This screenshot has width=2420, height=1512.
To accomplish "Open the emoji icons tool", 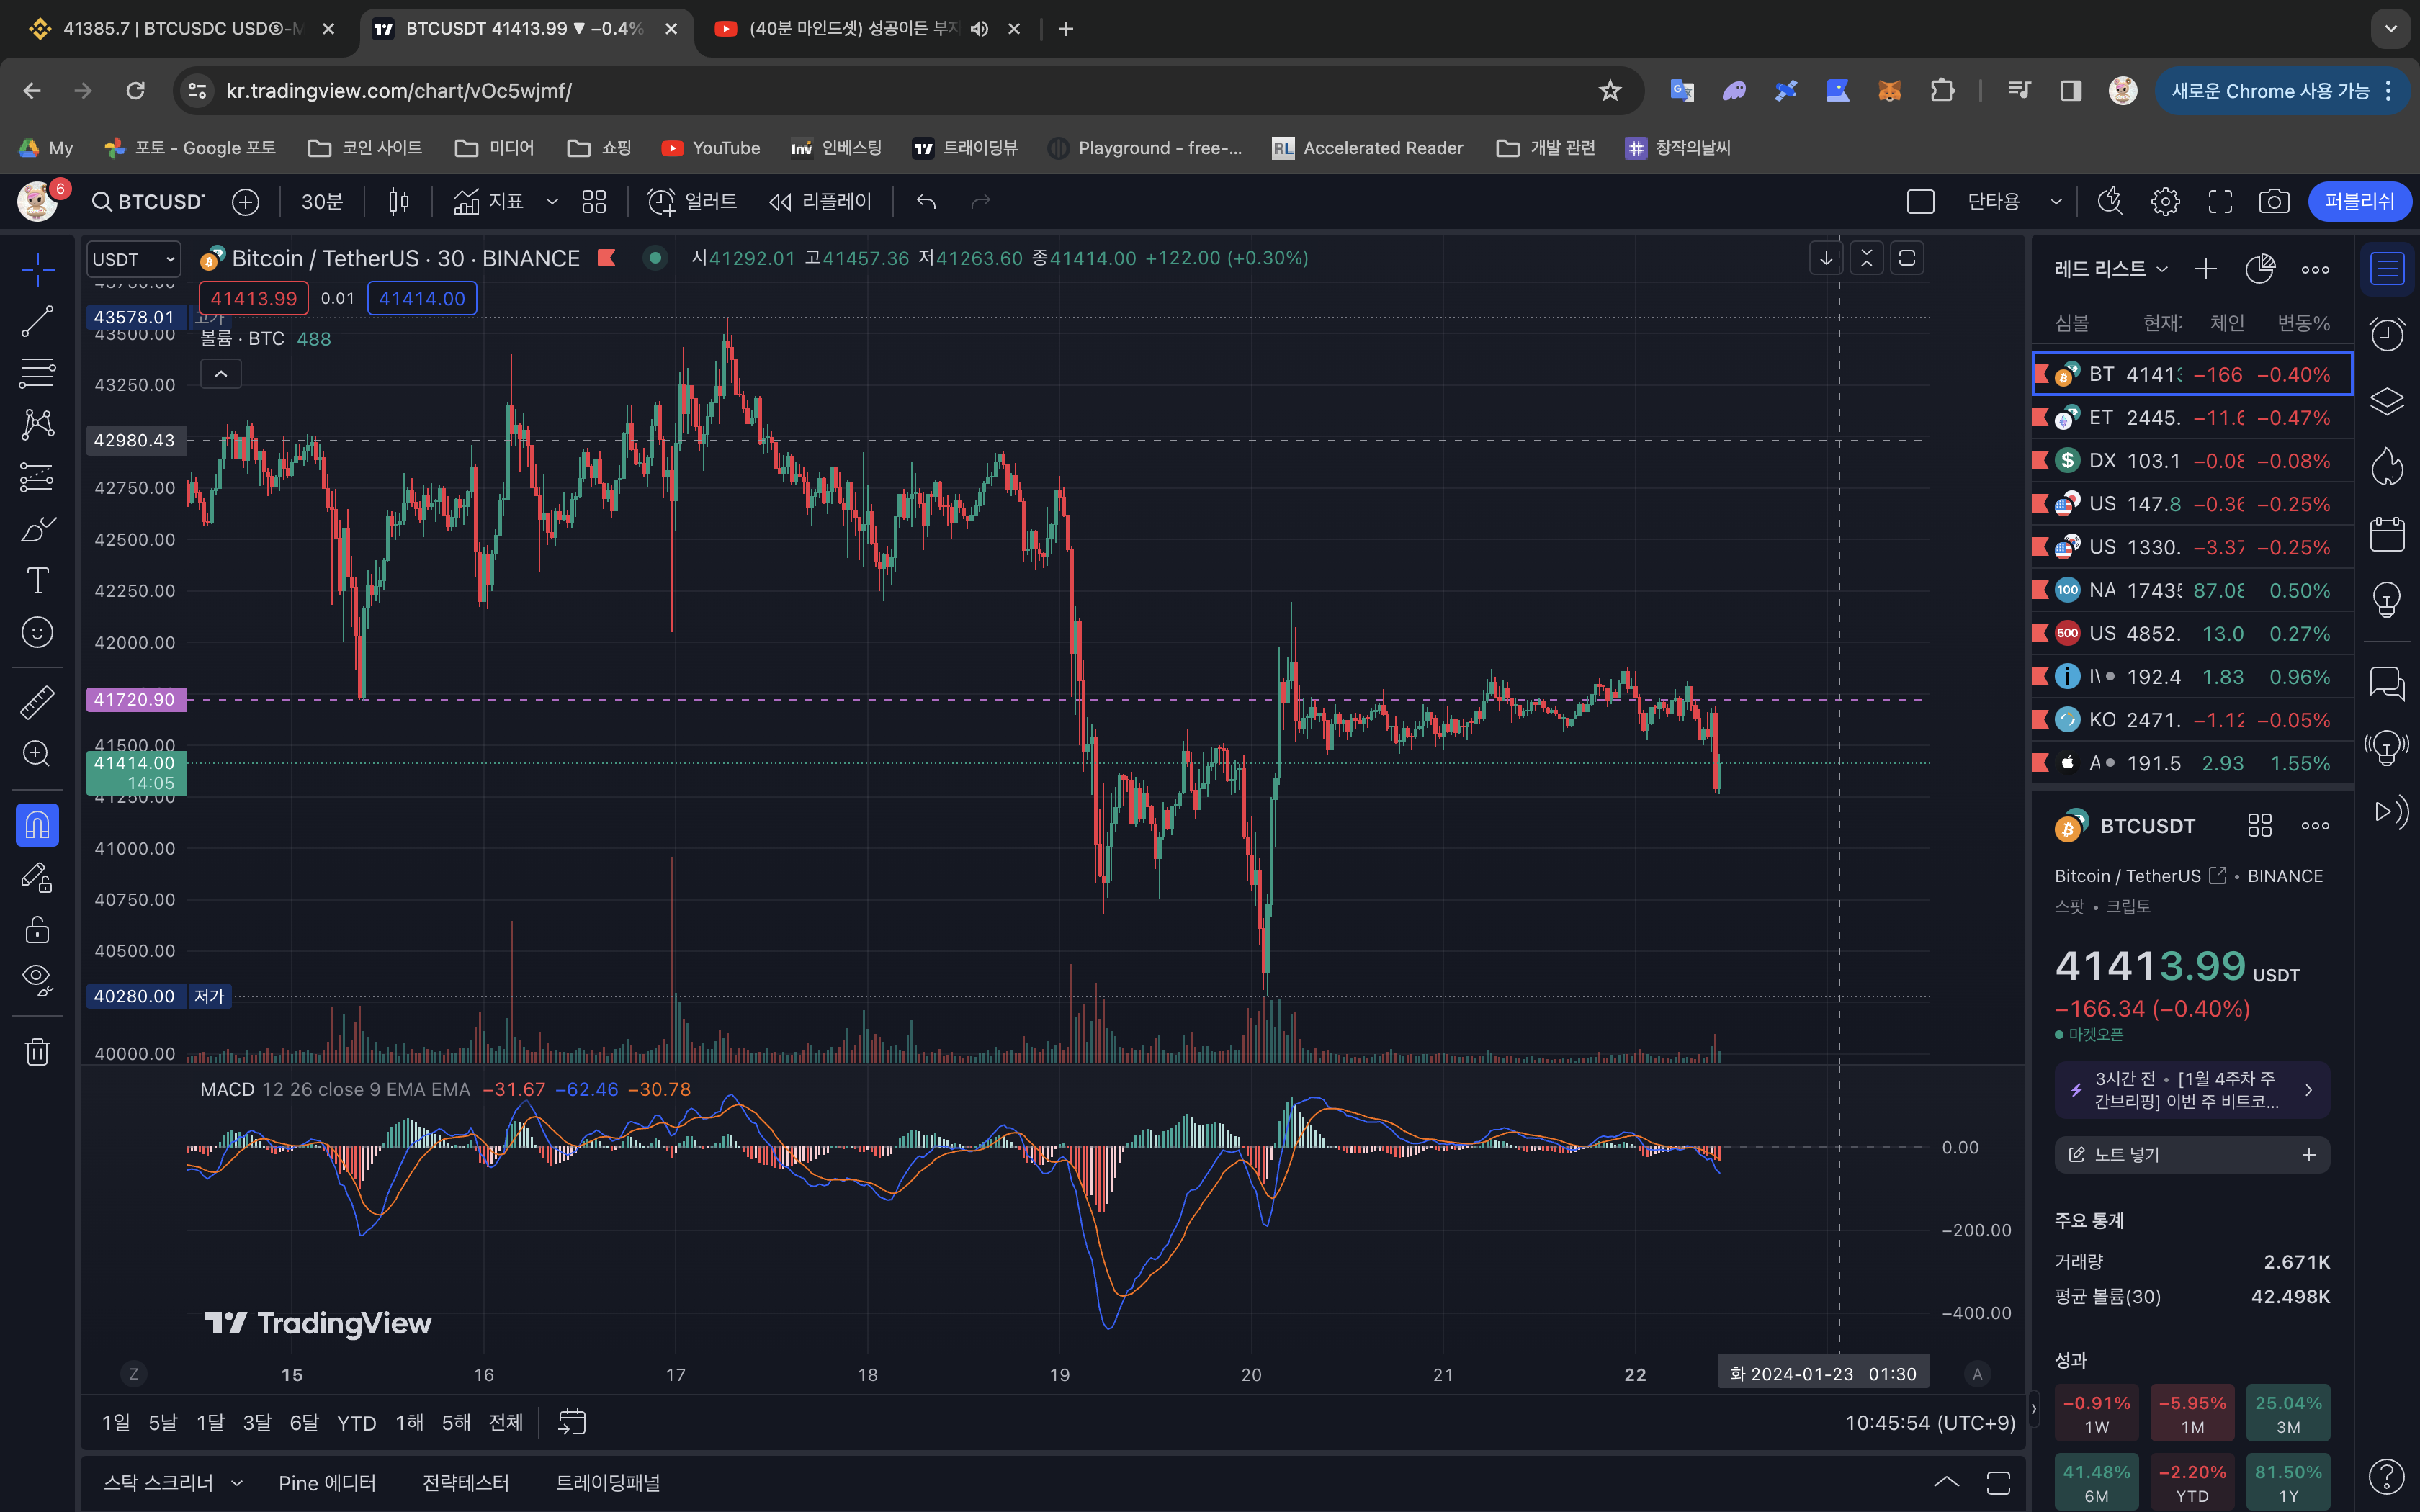I will [x=37, y=633].
